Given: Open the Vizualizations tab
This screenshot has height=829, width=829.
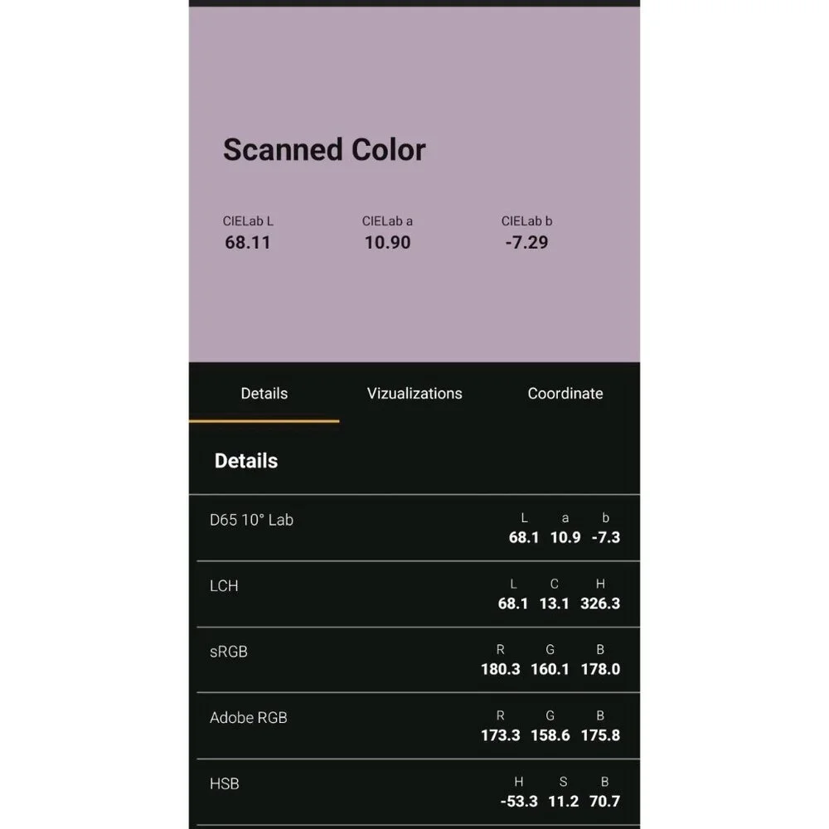Looking at the screenshot, I should pyautogui.click(x=414, y=393).
